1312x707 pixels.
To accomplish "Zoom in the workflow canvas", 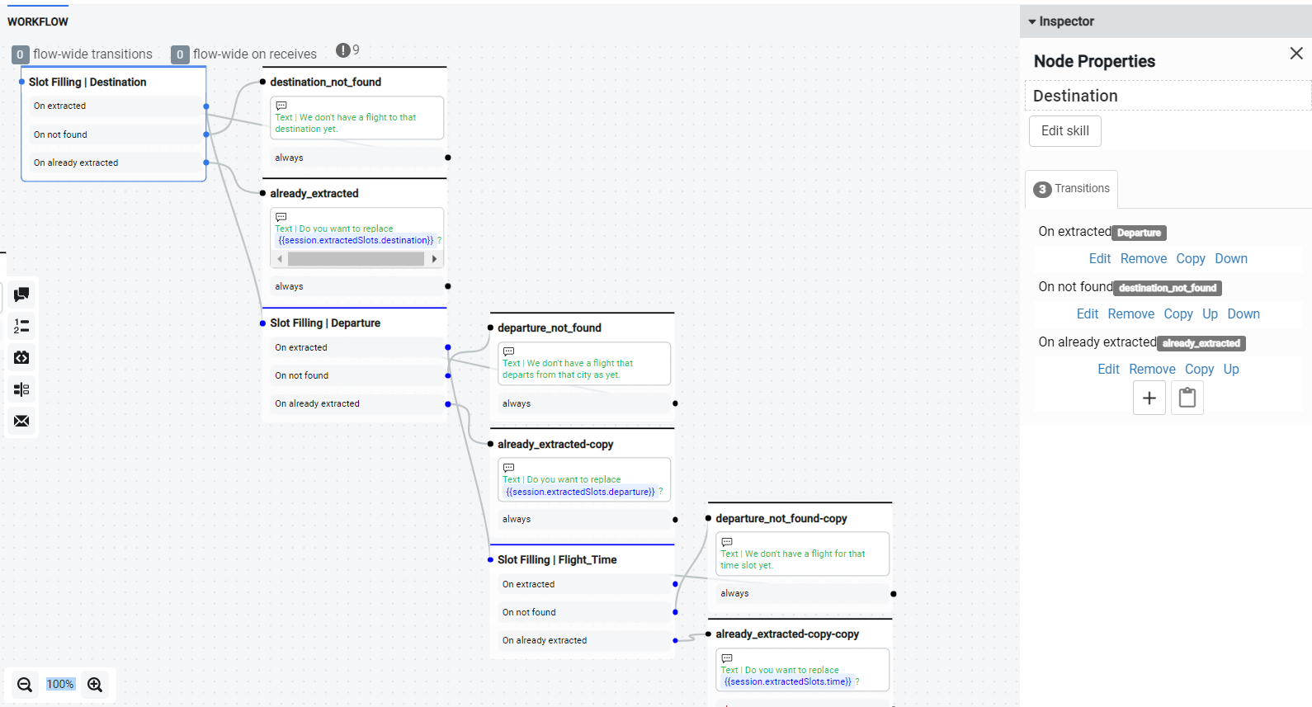I will 95,685.
